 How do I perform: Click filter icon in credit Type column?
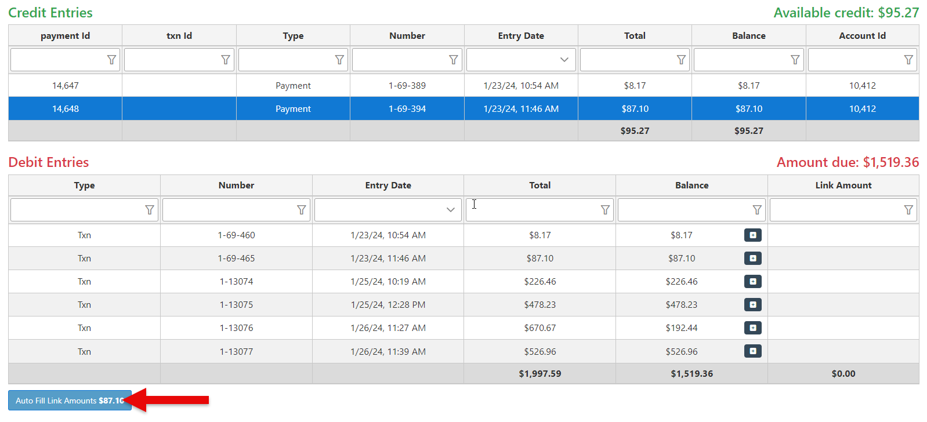(339, 60)
